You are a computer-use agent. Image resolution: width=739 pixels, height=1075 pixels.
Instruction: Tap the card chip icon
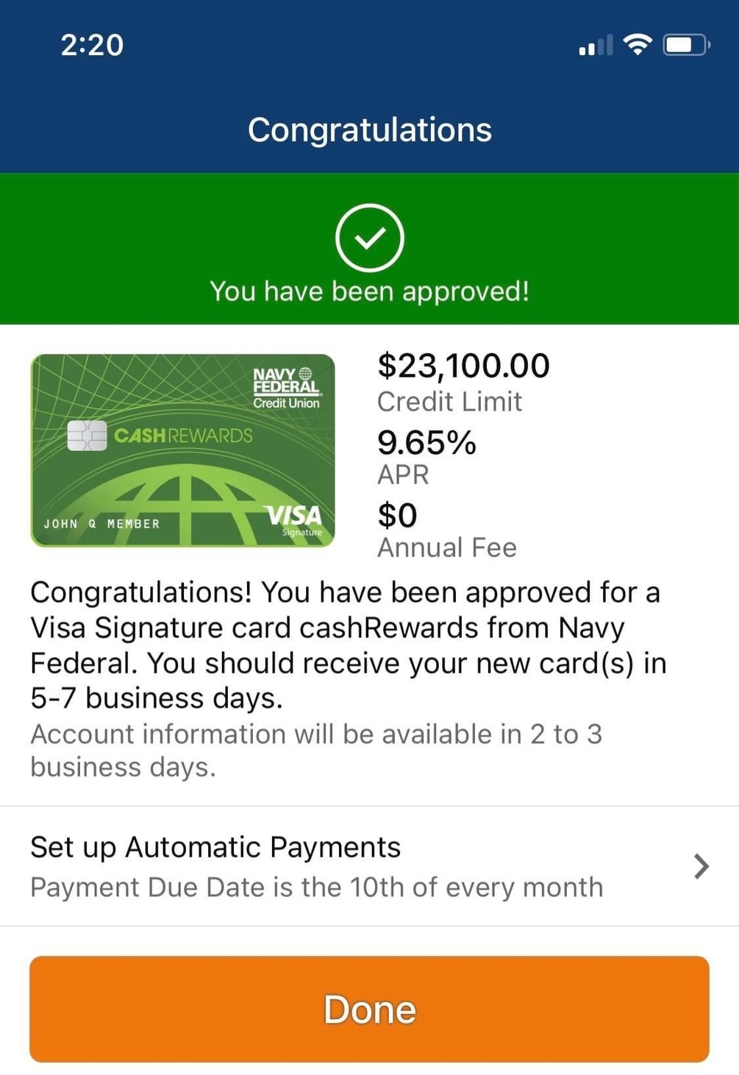tap(87, 436)
